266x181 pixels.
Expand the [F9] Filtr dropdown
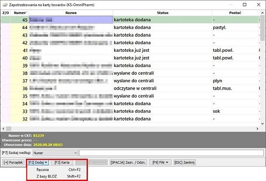160,163
